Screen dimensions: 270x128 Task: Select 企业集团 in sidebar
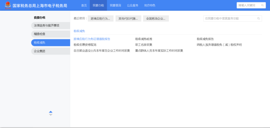coord(51,51)
